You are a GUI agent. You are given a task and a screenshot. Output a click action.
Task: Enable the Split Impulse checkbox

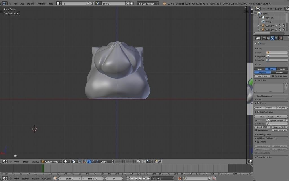pos(256,130)
